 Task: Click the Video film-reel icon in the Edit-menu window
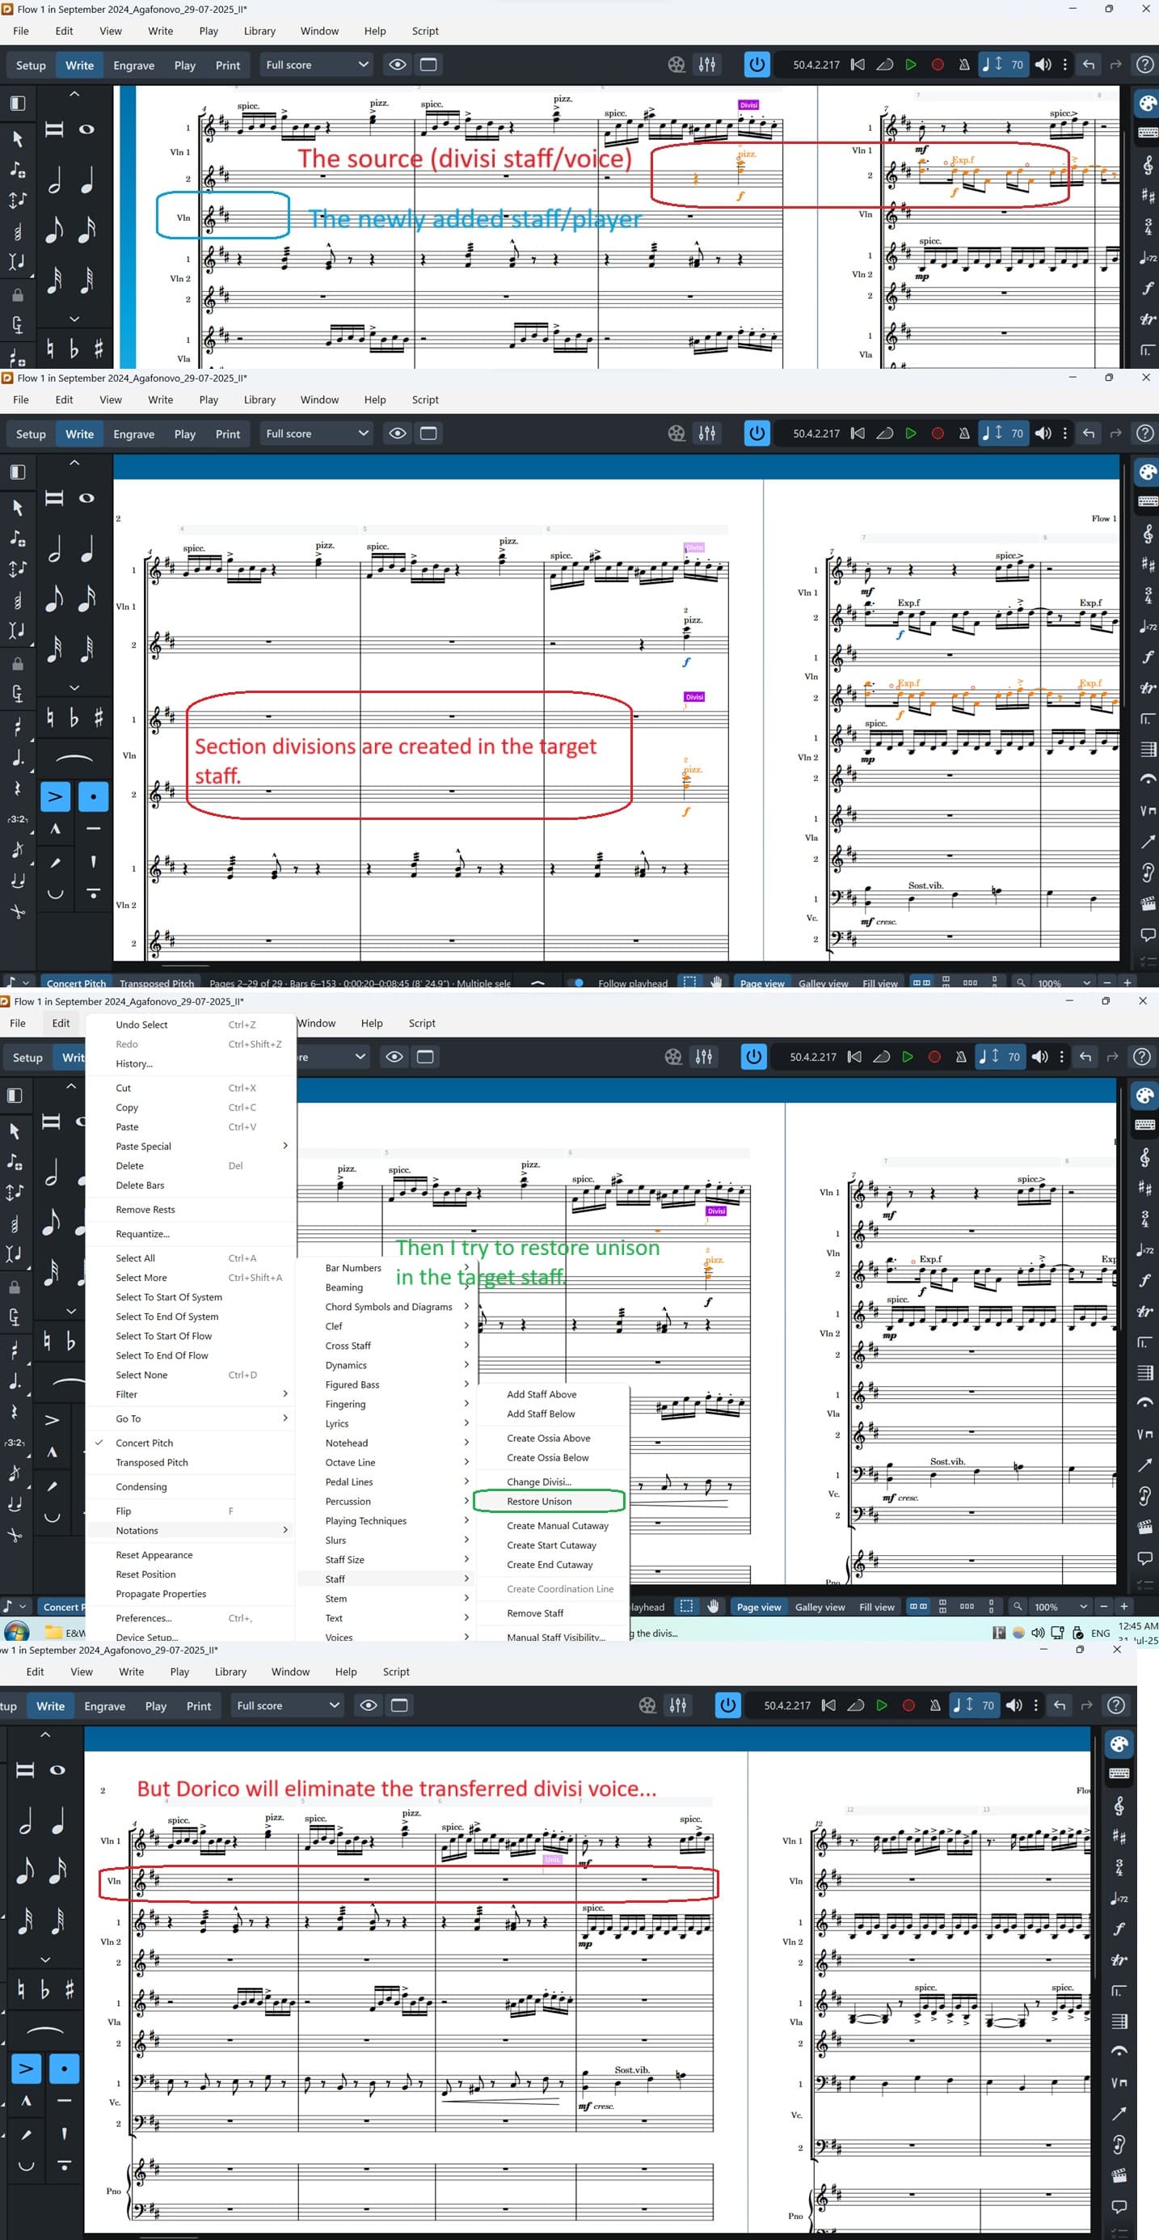pos(673,1057)
